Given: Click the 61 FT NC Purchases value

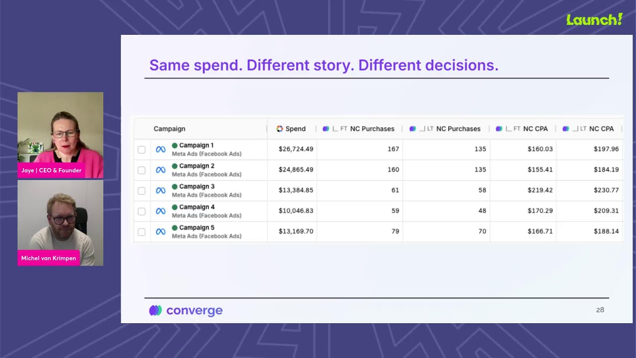Looking at the screenshot, I should coord(395,190).
